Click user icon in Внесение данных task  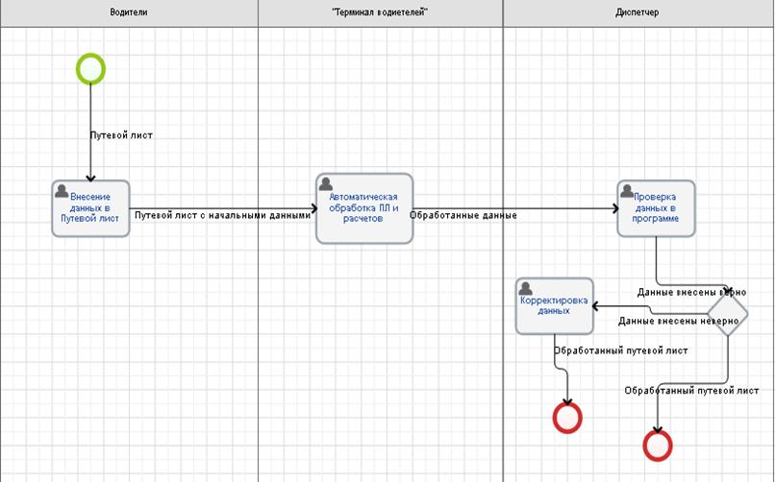(x=62, y=191)
